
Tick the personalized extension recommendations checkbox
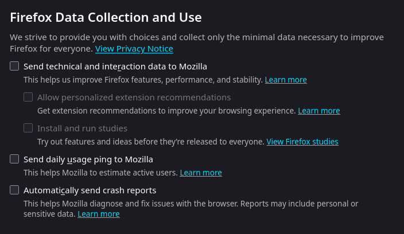(28, 97)
